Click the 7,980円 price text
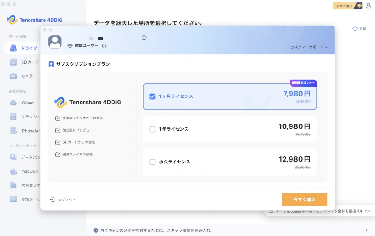This screenshot has height=236, width=375. 297,94
